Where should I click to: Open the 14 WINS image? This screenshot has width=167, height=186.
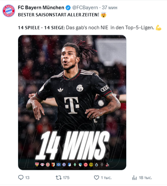pos(72,102)
